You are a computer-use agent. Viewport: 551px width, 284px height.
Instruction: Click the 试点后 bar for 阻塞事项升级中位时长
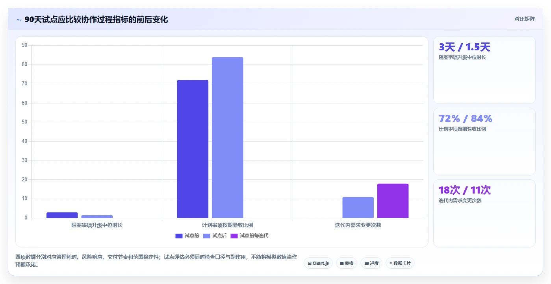(x=97, y=216)
